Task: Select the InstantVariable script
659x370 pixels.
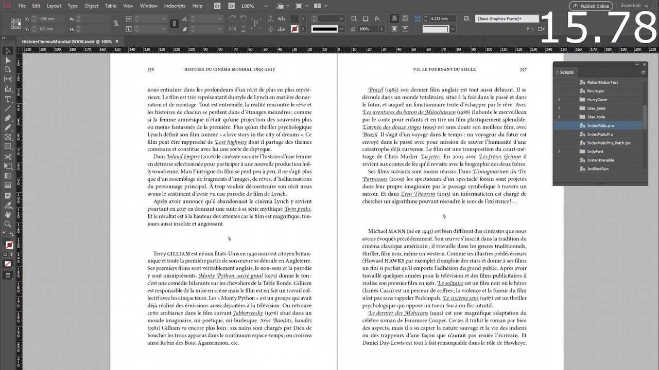Action: tap(600, 160)
